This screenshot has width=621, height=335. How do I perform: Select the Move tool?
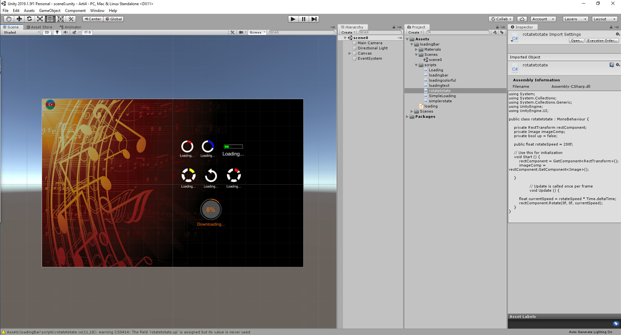(x=19, y=19)
